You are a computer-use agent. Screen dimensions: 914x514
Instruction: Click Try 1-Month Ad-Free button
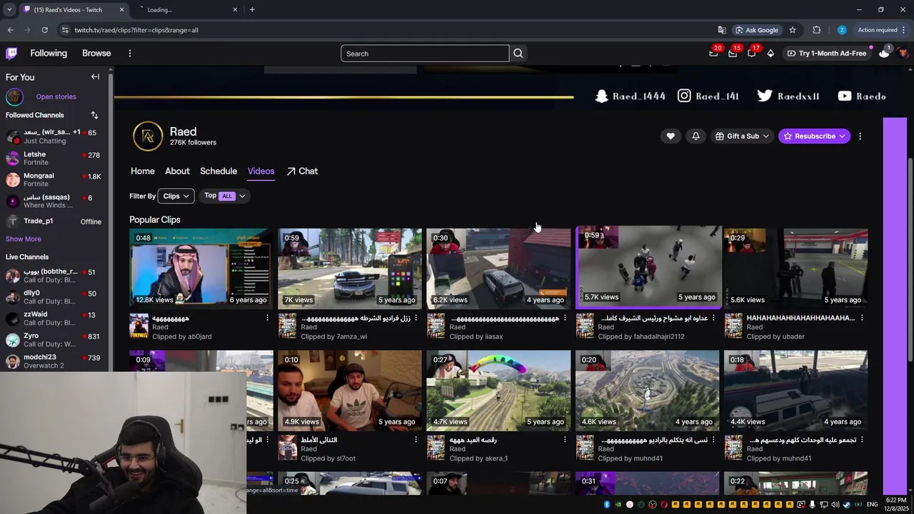pos(826,54)
